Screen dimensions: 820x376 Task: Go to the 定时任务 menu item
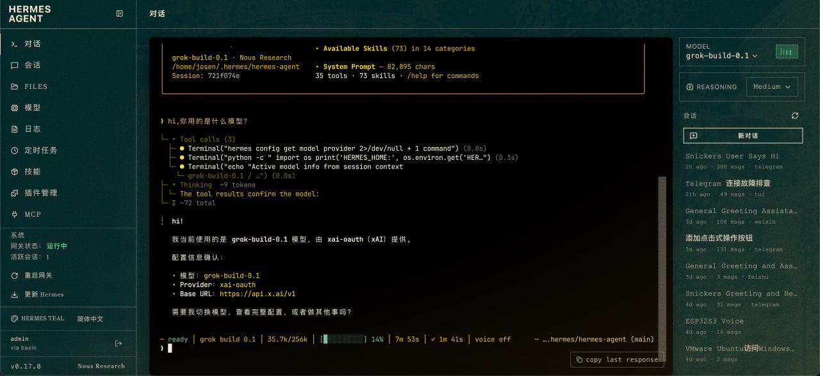point(68,150)
